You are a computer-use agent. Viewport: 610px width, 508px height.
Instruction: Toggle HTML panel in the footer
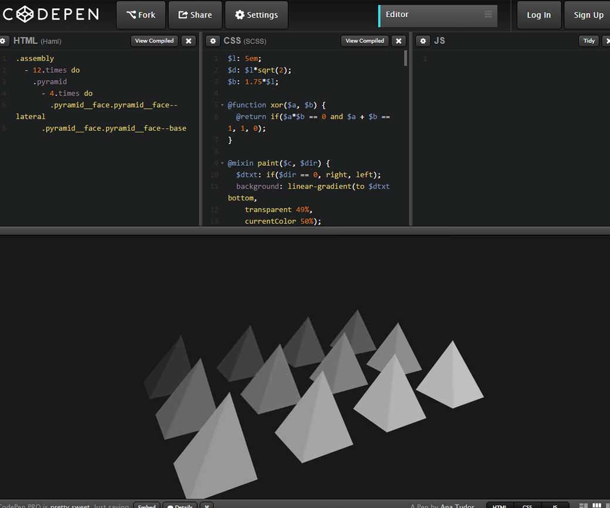click(x=500, y=506)
